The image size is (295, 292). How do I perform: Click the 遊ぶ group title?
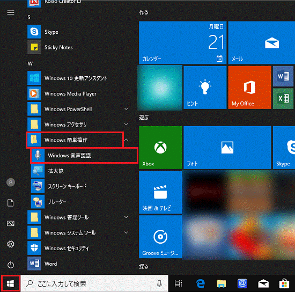[144, 118]
